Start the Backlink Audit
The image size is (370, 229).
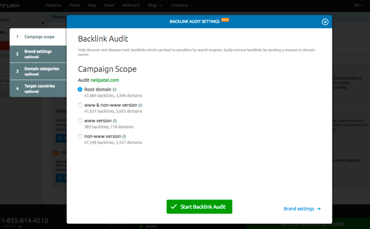point(199,207)
